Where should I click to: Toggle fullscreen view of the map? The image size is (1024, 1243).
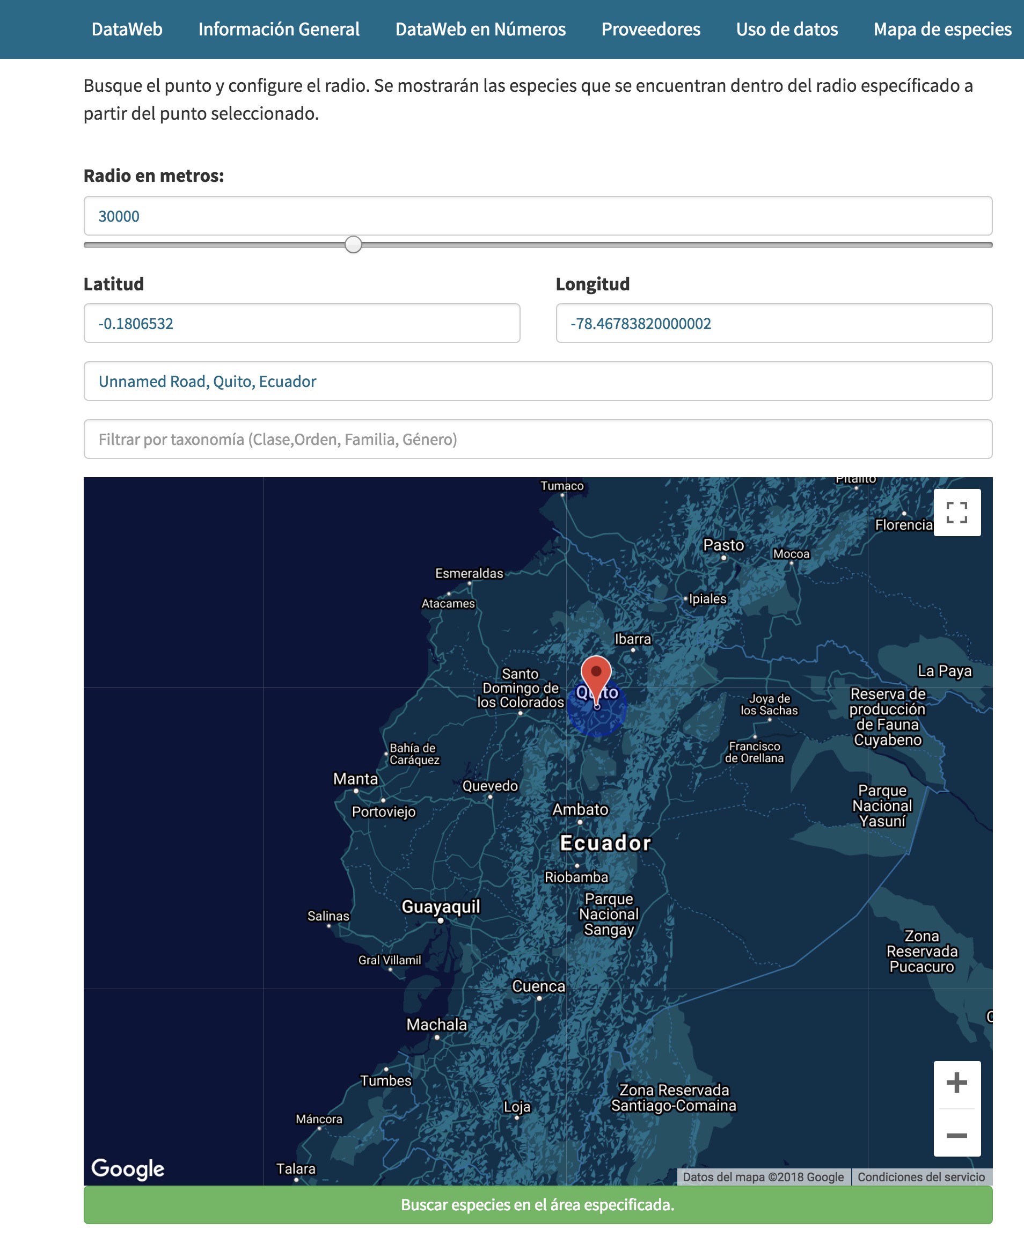(956, 512)
